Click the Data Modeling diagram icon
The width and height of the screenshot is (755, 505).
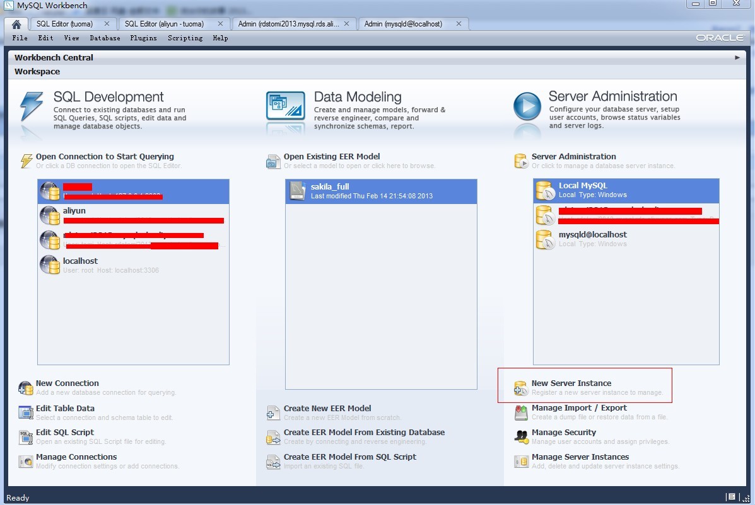pyautogui.click(x=286, y=105)
